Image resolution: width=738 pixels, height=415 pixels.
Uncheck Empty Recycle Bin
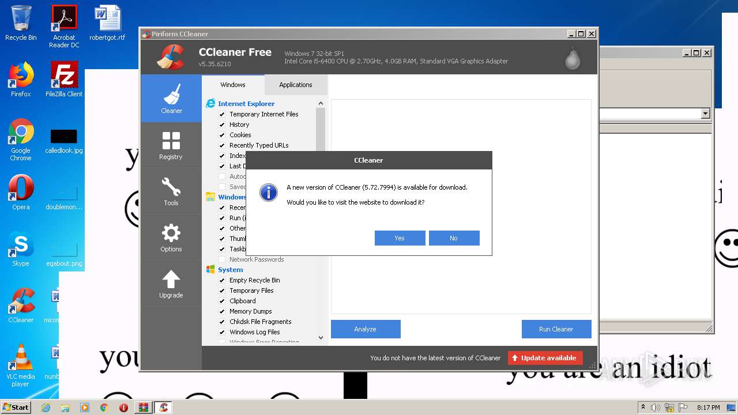tap(222, 280)
